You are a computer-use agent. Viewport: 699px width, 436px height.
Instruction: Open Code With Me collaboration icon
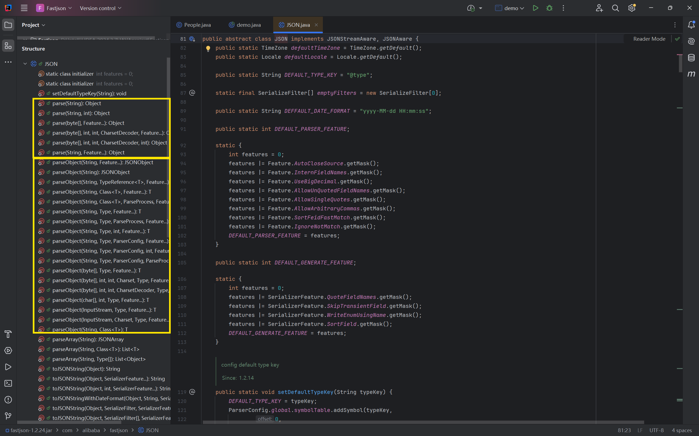599,8
